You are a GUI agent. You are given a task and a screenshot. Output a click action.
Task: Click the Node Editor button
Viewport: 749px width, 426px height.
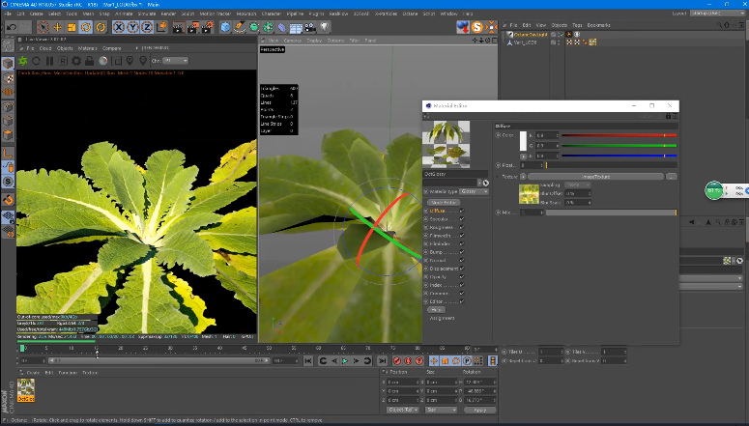[444, 203]
